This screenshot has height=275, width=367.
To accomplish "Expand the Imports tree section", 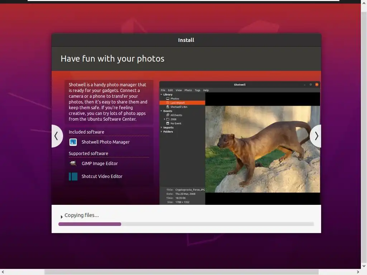I will 162,127.
